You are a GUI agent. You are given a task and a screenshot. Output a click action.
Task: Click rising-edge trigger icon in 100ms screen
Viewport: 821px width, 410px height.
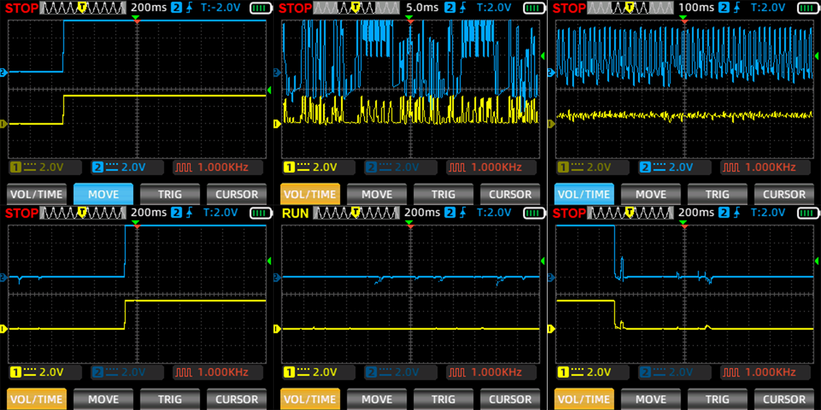point(737,8)
